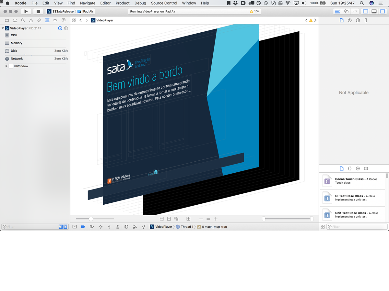Screen dimensions: 389x291
Task: Click the Step Into button
Action: pyautogui.click(x=109, y=227)
